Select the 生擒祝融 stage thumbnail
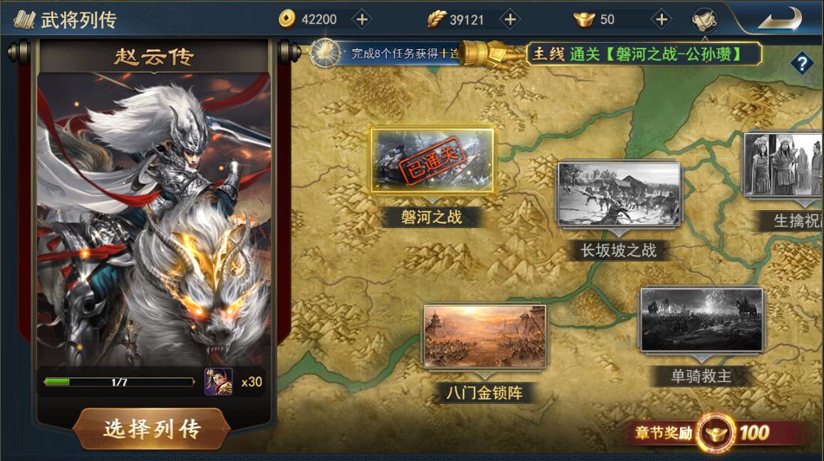Image resolution: width=824 pixels, height=461 pixels. pyautogui.click(x=783, y=165)
